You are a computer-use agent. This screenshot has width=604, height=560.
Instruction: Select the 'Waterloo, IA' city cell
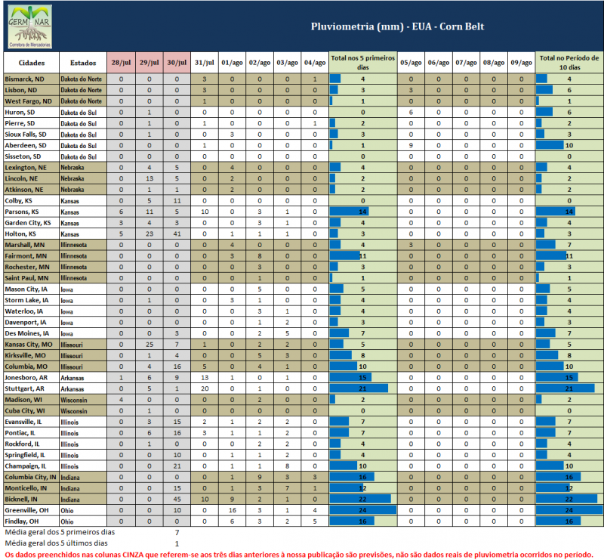click(x=32, y=311)
